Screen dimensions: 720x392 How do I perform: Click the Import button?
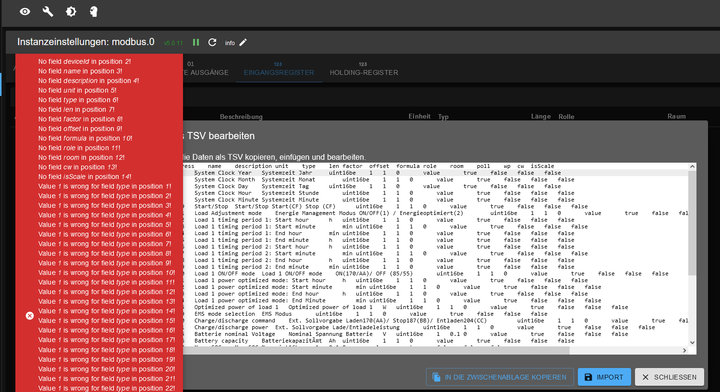click(604, 377)
